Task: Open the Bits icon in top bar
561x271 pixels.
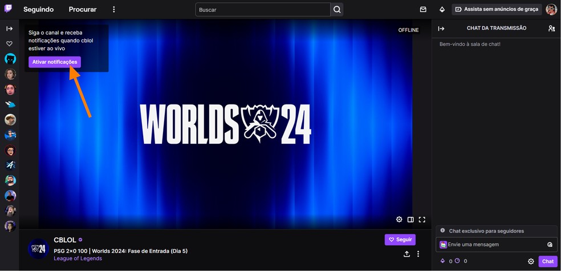Action: [442, 10]
